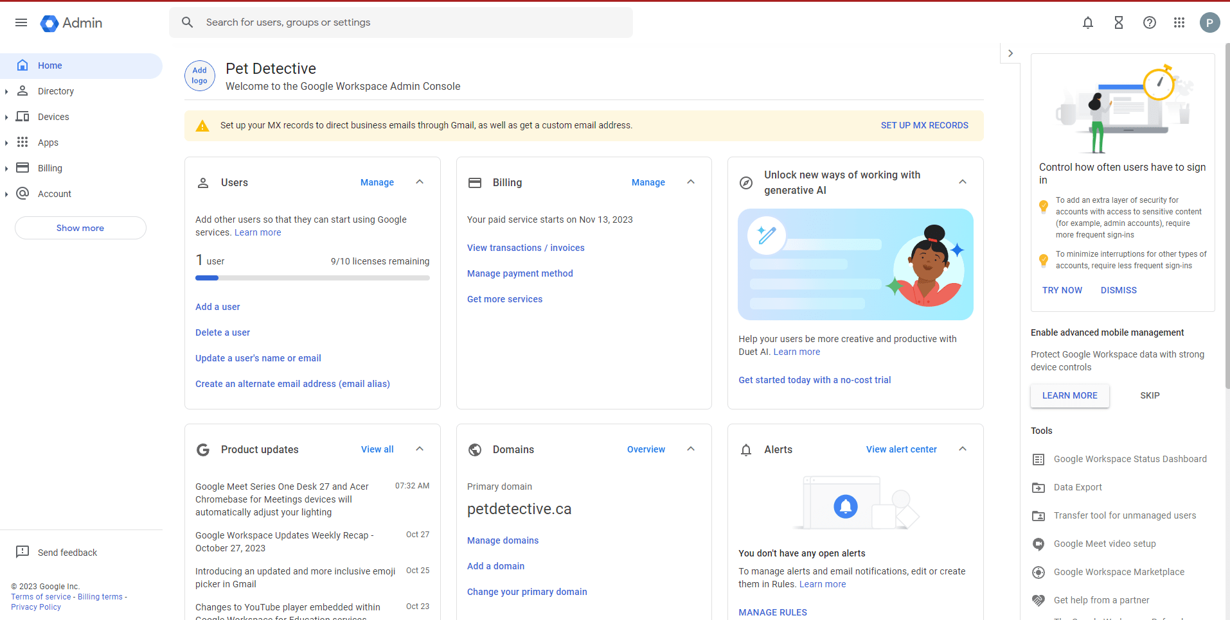Screen dimensions: 1230x620
Task: Focus the search users, groups or settings field
Action: coord(411,22)
